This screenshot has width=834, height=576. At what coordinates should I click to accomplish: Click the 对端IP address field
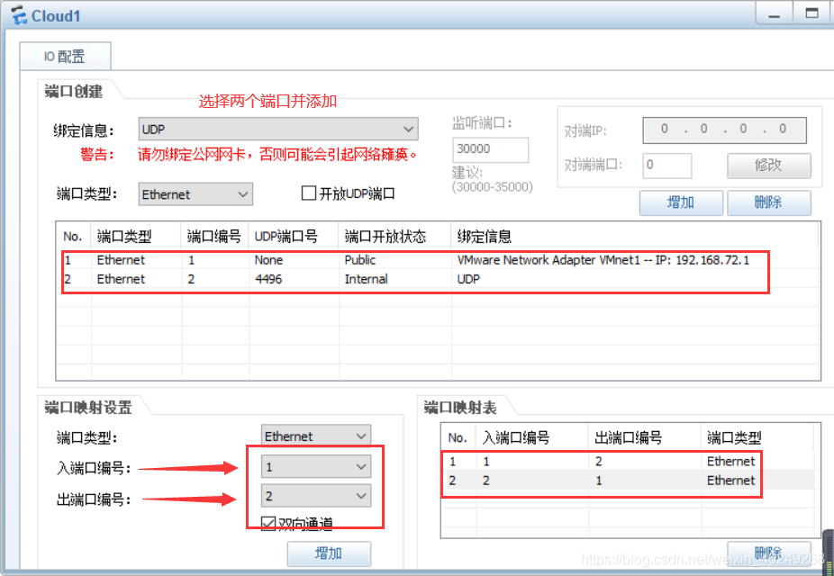click(x=724, y=130)
